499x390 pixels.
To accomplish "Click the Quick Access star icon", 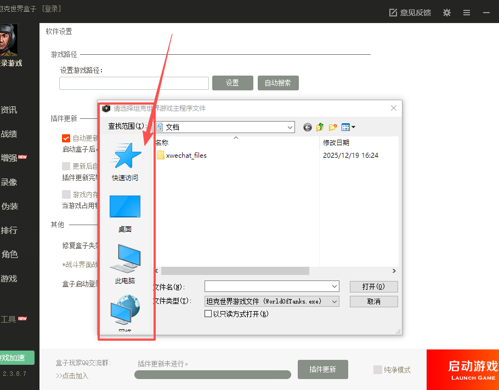I will click(125, 156).
